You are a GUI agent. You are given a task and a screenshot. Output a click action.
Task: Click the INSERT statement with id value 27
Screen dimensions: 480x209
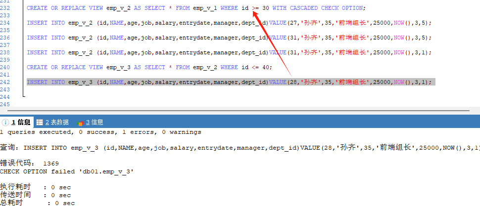(x=229, y=23)
